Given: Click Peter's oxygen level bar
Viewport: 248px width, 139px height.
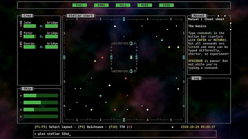Looking at the screenshot, I should click(51, 36).
